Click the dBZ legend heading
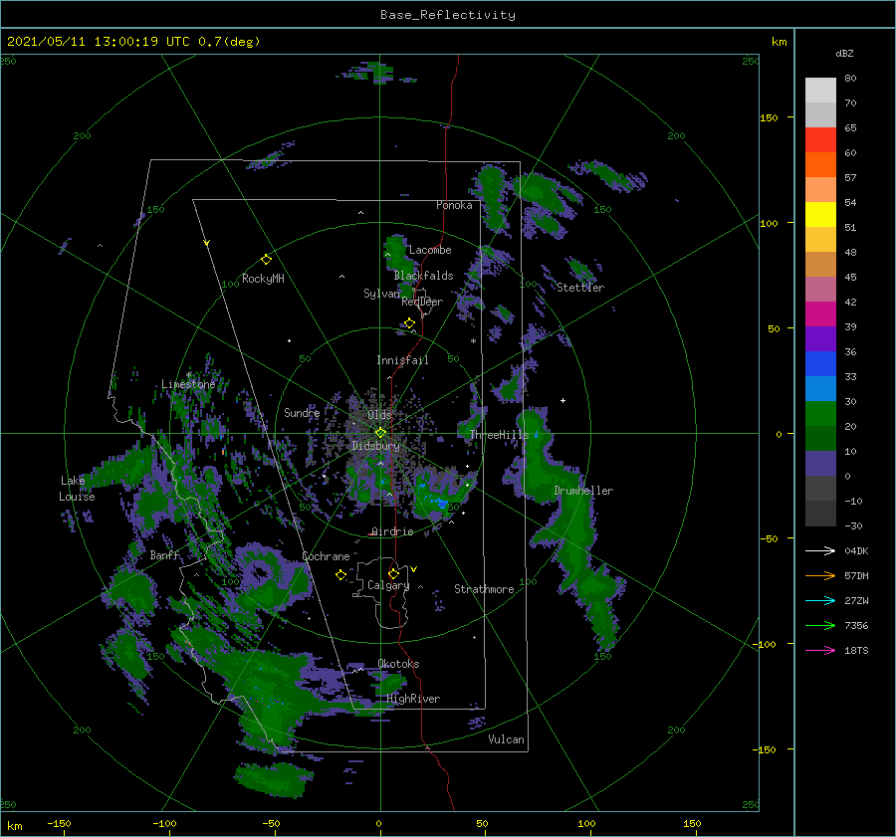Screen dimensions: 896x837 [844, 53]
